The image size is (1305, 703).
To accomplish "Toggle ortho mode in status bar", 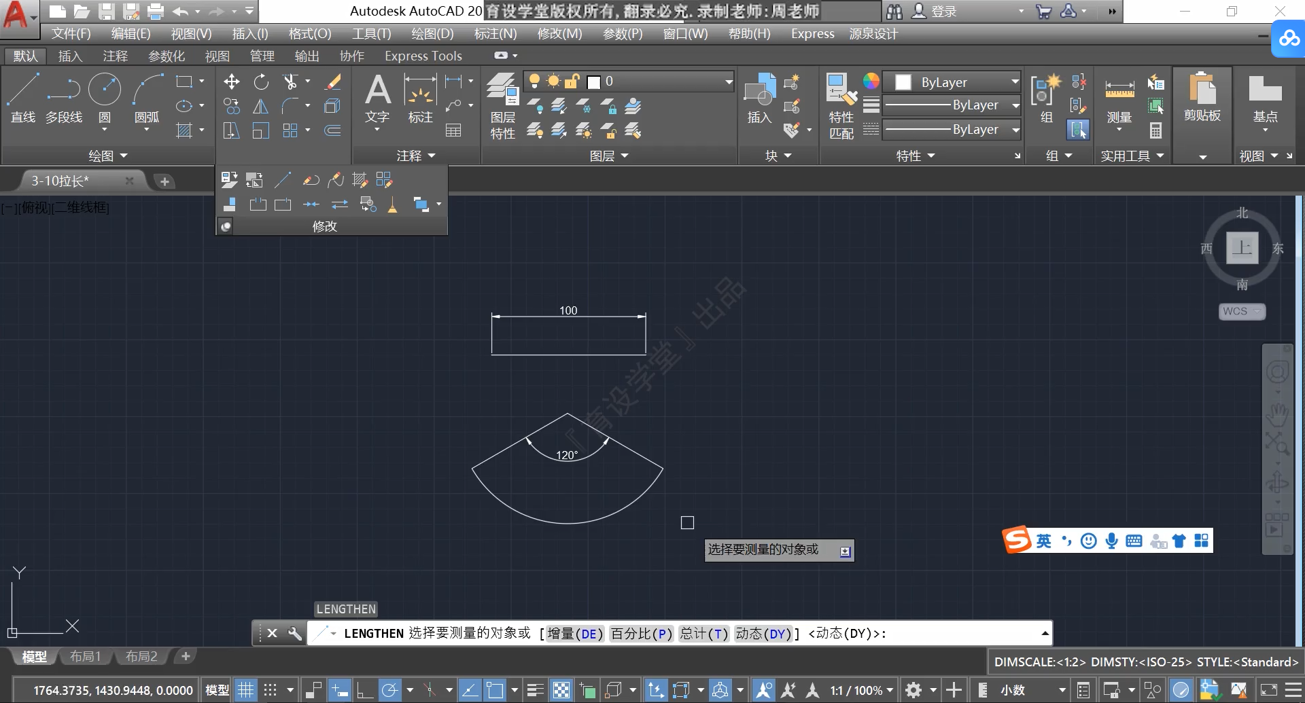I will click(x=364, y=690).
